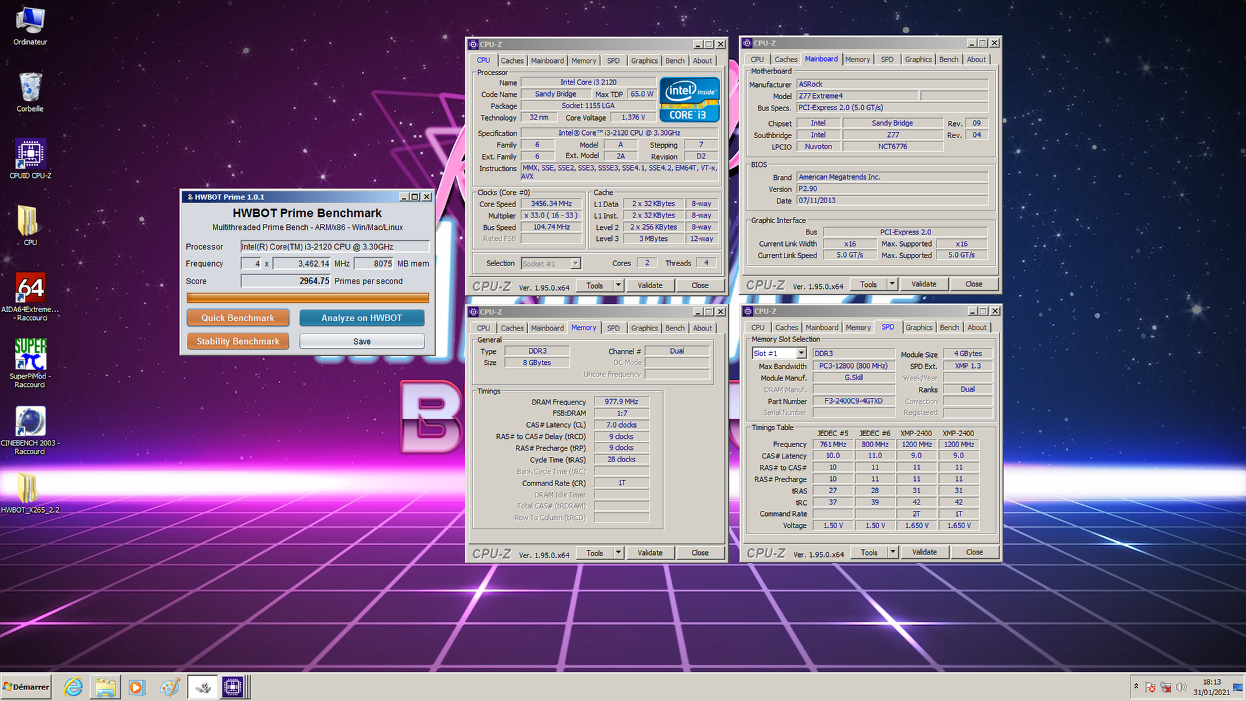The image size is (1246, 701).
Task: Open HWBOT_X265_2.2 folder icon
Action: [30, 493]
